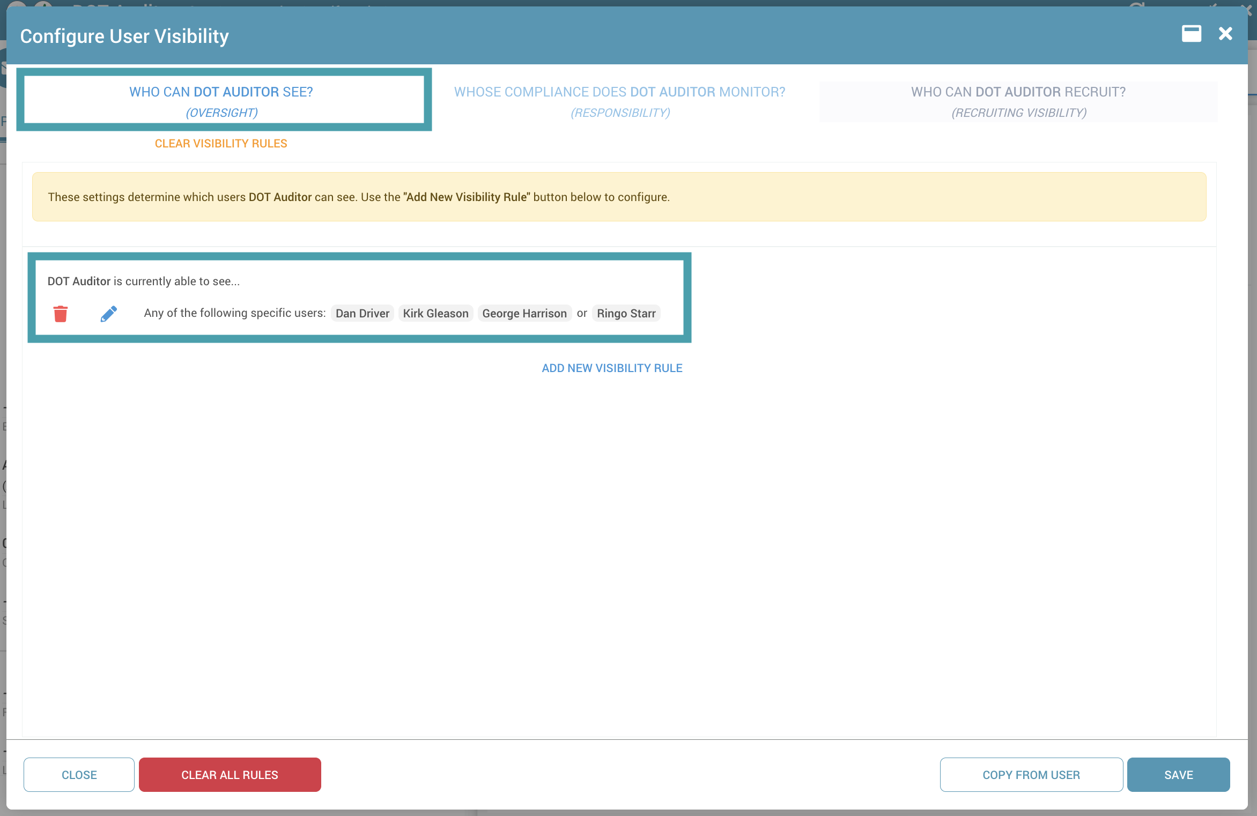The height and width of the screenshot is (816, 1257).
Task: Select the Ringo Starr user chip
Action: [x=626, y=314]
